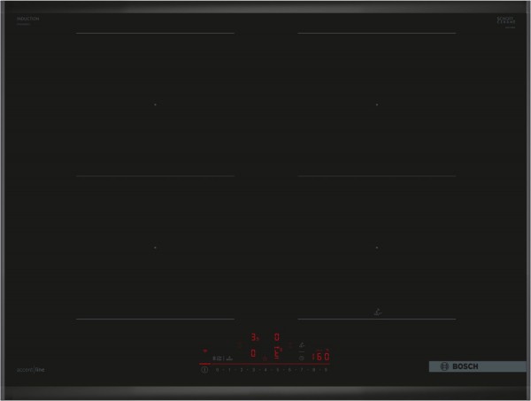Set power level 7 on the slider
This screenshot has width=531, height=401.
click(x=302, y=370)
